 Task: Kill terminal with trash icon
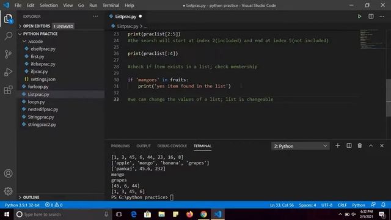[x=360, y=145]
